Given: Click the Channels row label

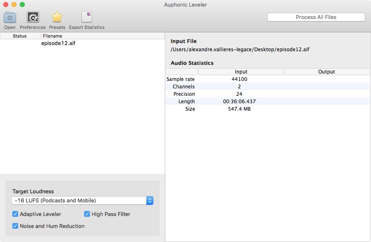Looking at the screenshot, I should 183,86.
